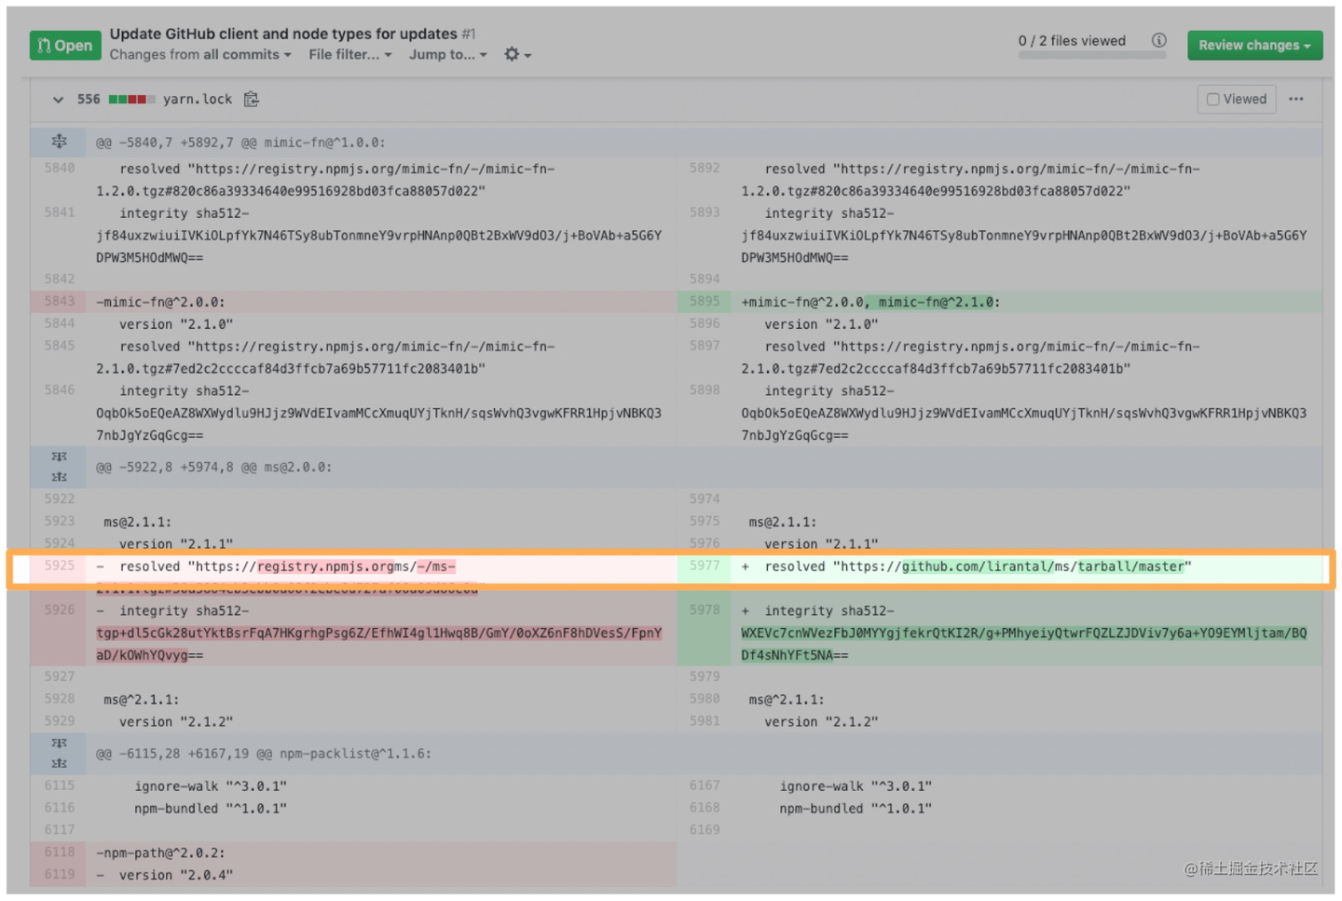Select right line number 5898
1342x901 pixels.
pos(705,390)
